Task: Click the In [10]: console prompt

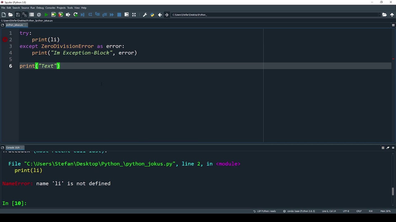Action: (x=15, y=203)
